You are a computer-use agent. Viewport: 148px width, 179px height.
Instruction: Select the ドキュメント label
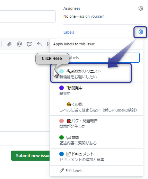(x=96, y=157)
